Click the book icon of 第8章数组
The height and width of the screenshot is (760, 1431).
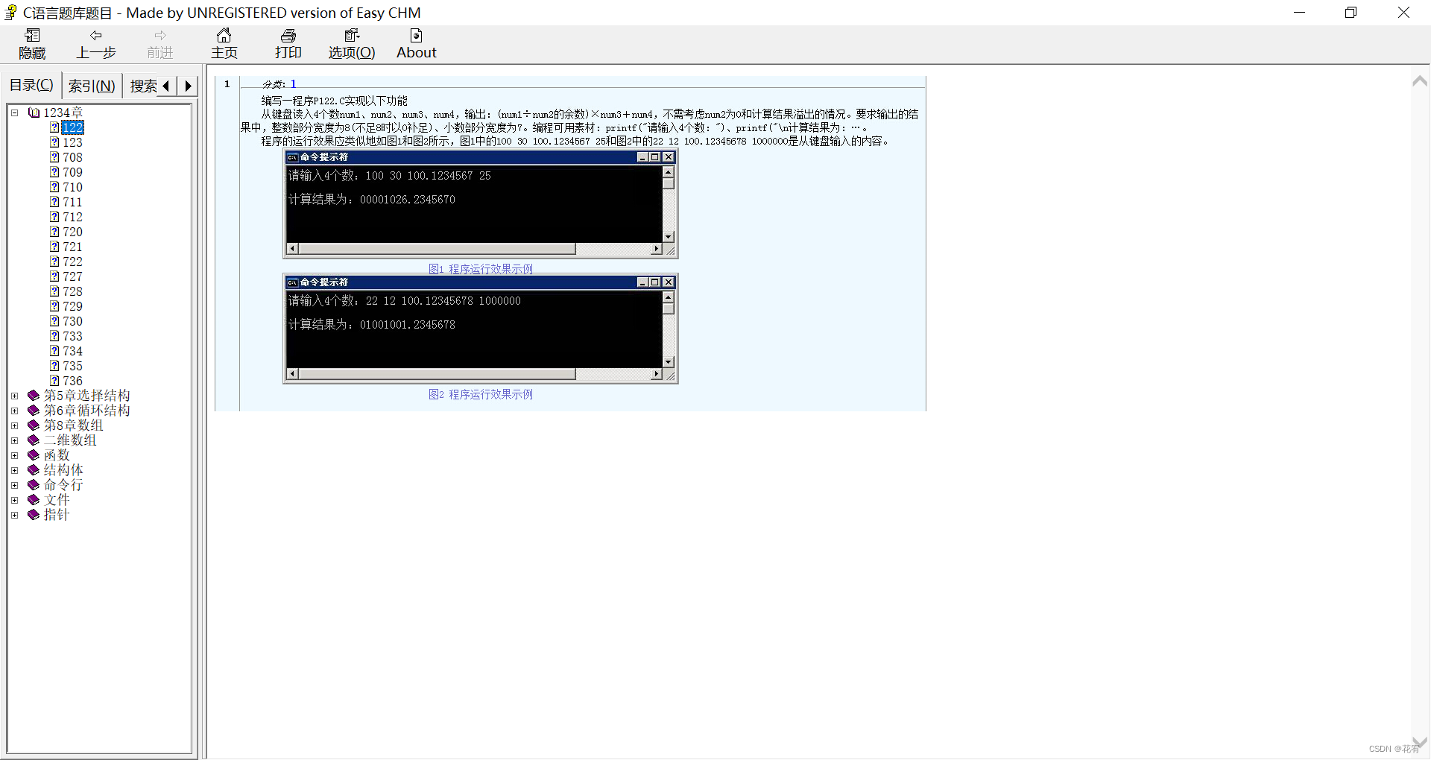tap(34, 425)
